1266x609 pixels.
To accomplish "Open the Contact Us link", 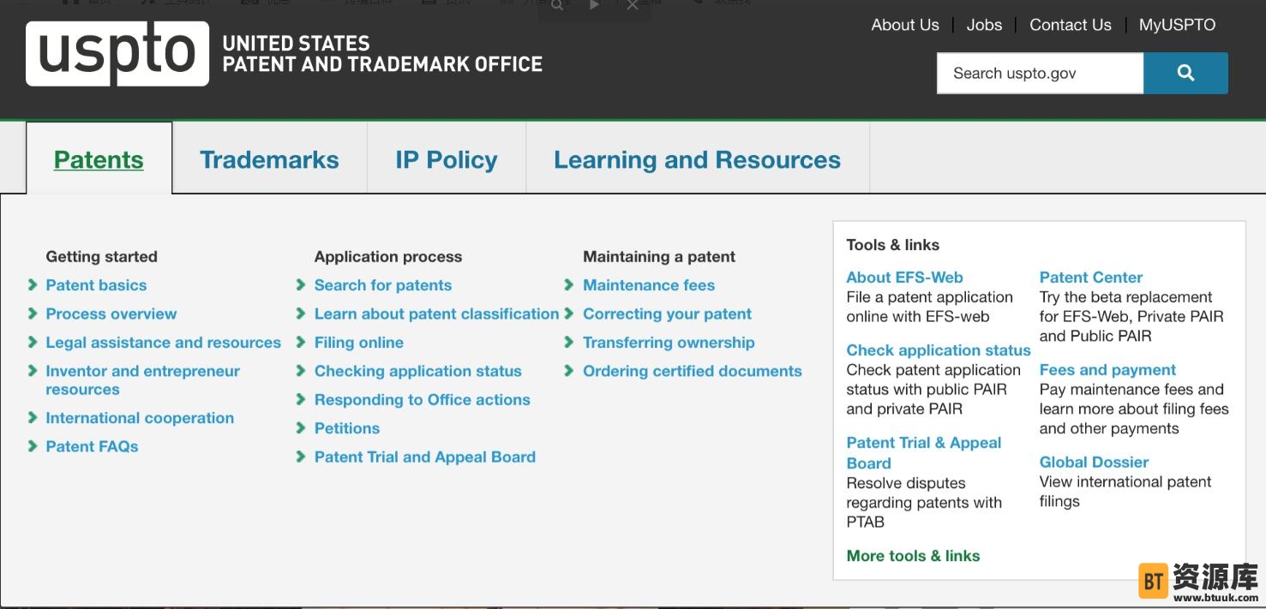I will (1070, 25).
